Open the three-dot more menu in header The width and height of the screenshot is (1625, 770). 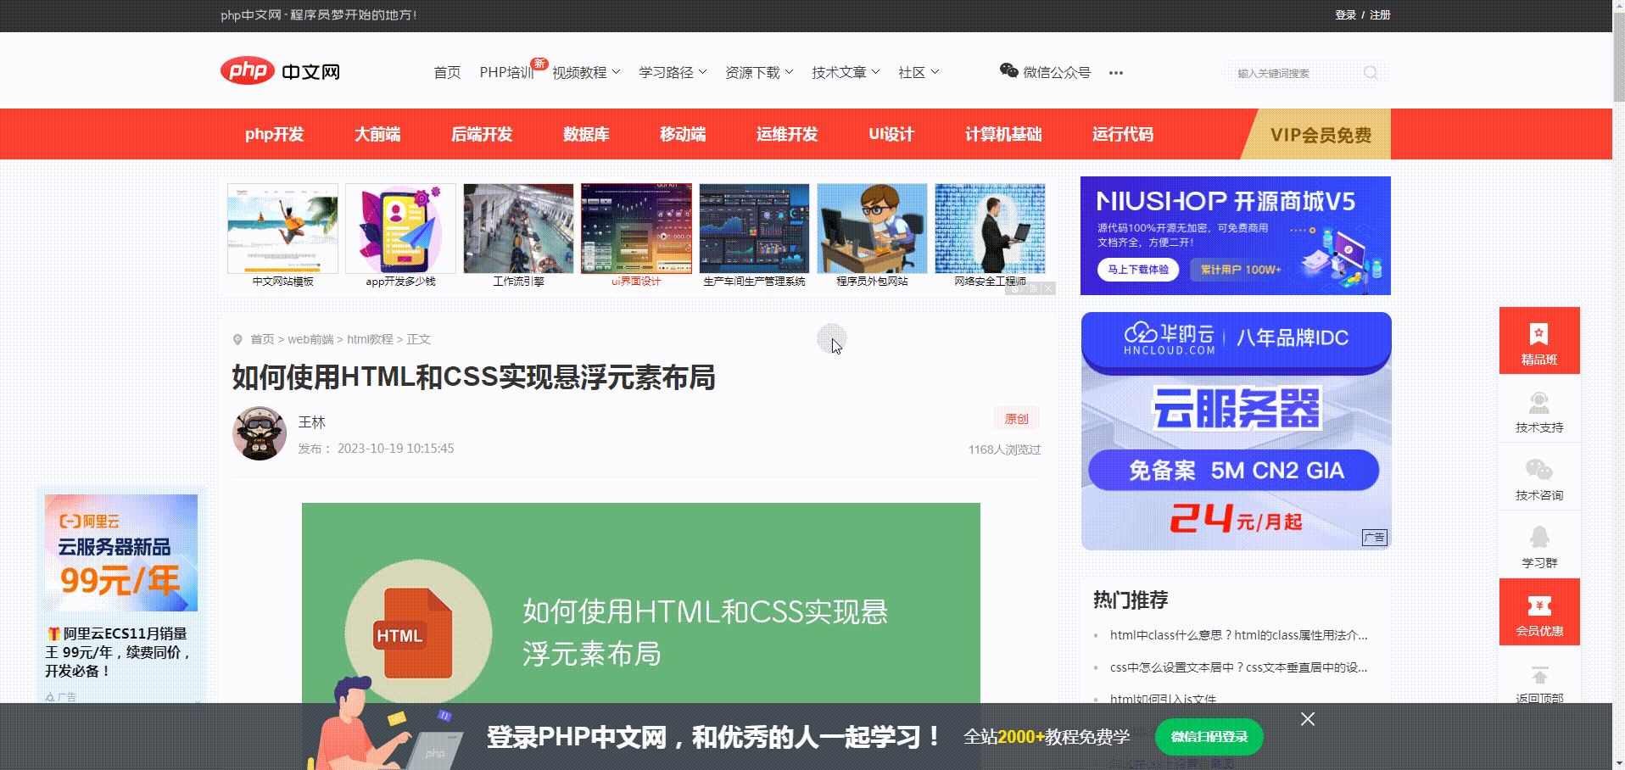pyautogui.click(x=1116, y=73)
